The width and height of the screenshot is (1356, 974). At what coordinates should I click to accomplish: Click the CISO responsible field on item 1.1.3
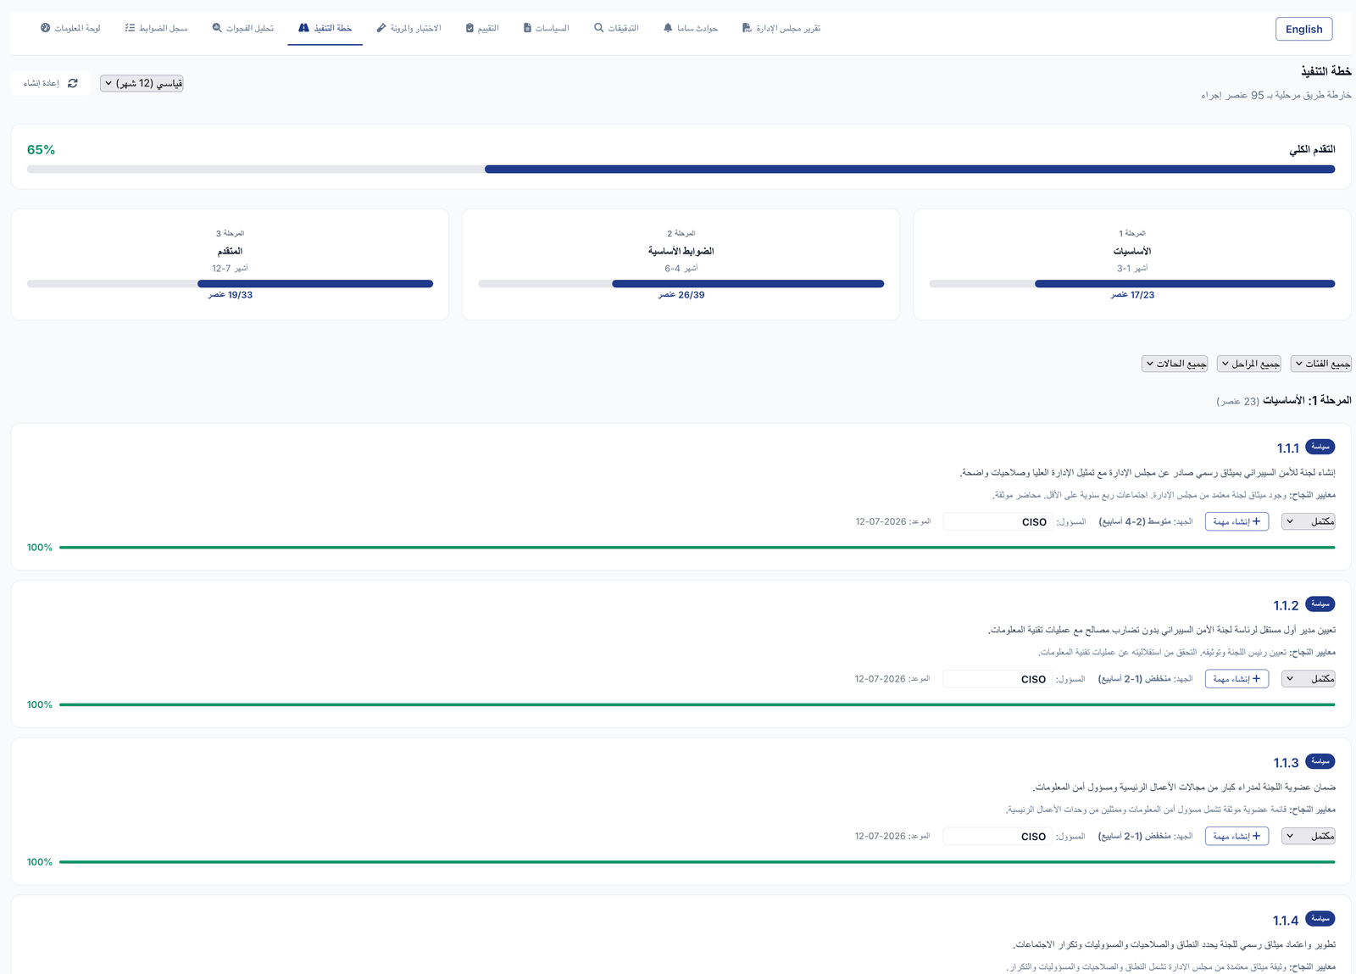[998, 836]
